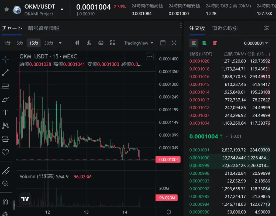The width and height of the screenshot is (276, 216).
Task: Collapse the drawing toolbar arrow
Action: pyautogui.click(x=14, y=205)
